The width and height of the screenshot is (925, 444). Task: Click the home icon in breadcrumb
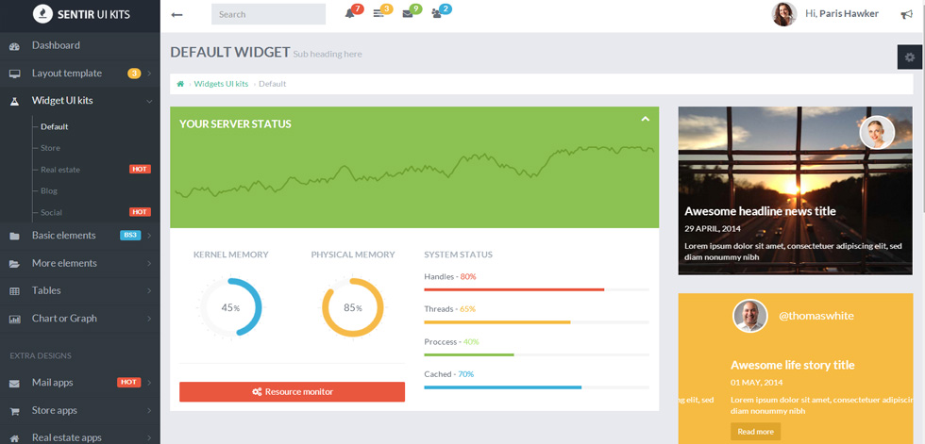(180, 84)
